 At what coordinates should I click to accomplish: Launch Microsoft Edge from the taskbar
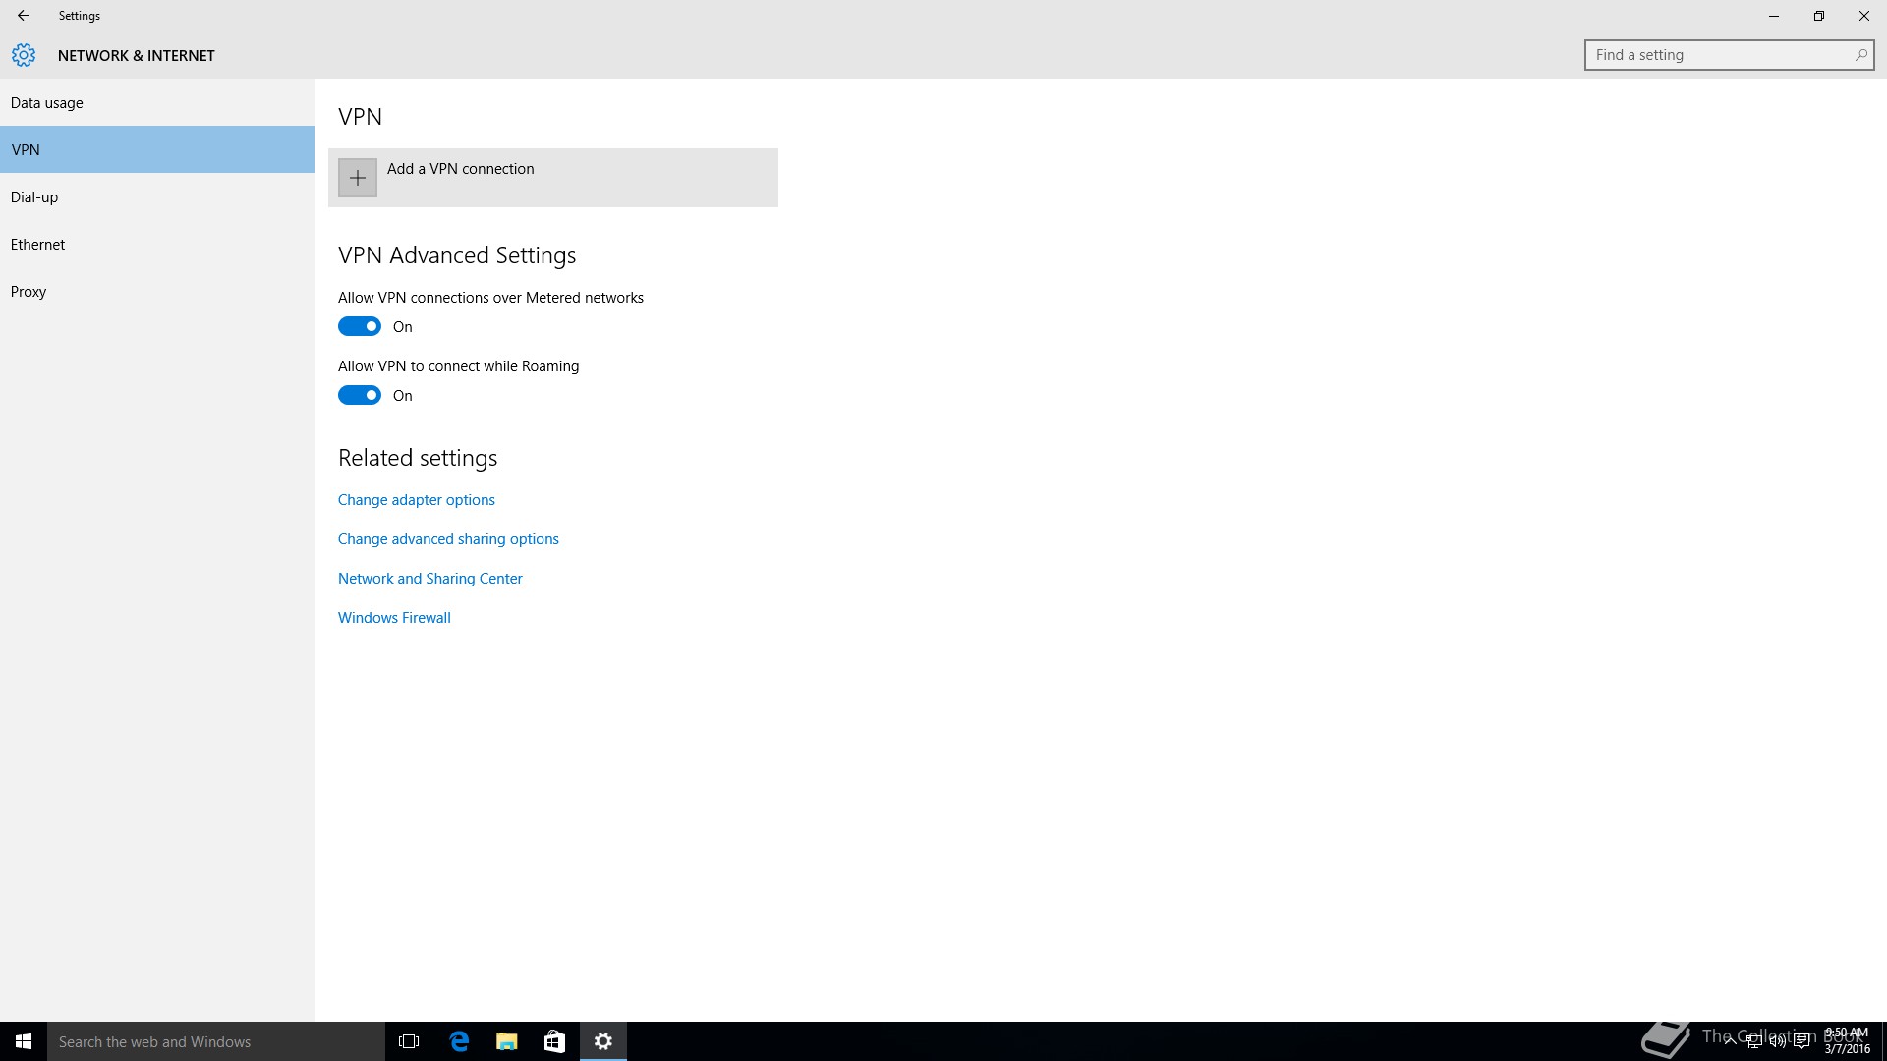tap(459, 1041)
